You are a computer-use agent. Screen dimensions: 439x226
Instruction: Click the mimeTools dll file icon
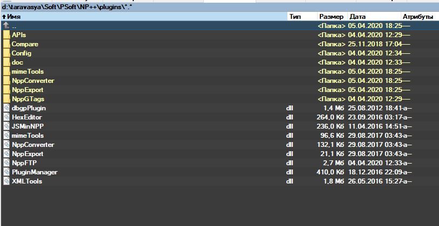click(6, 136)
